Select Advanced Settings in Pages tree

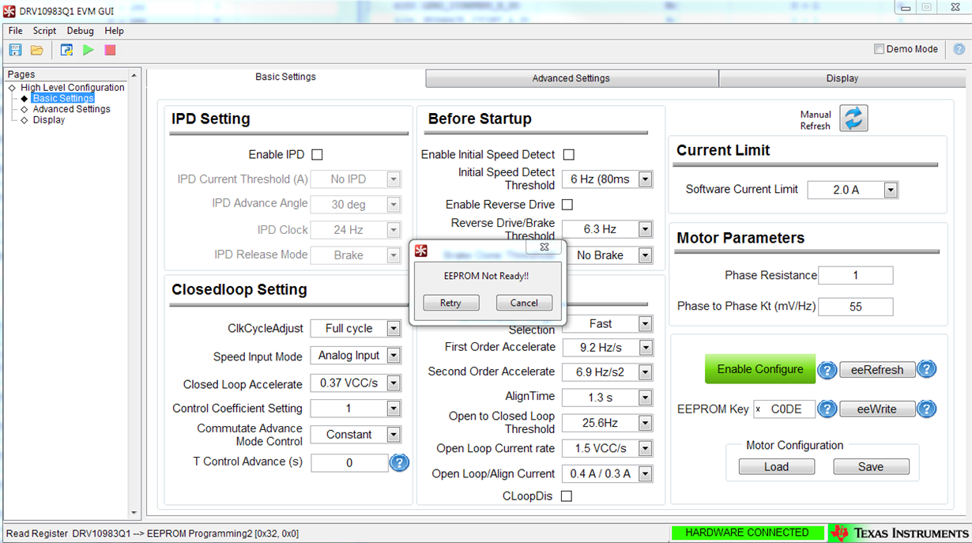71,109
